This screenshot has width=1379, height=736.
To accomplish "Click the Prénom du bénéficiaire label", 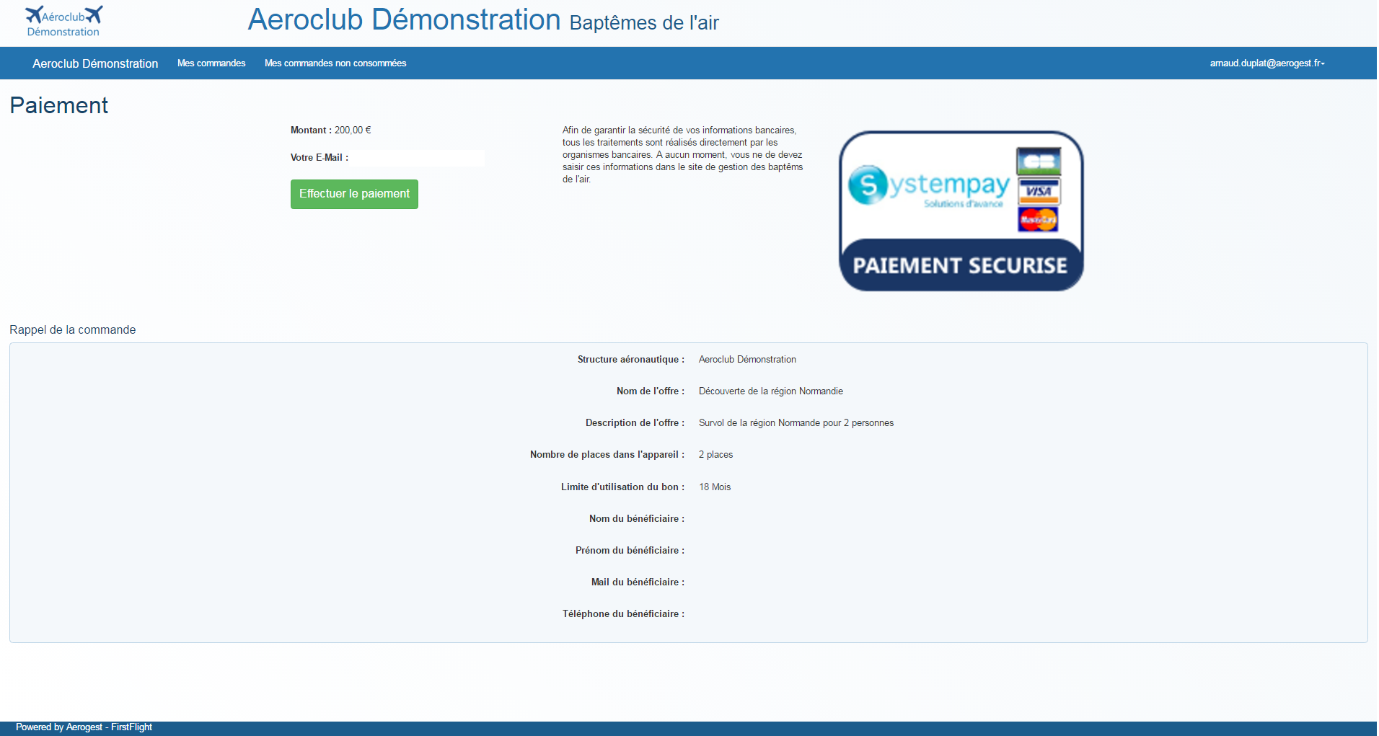I will (x=630, y=551).
